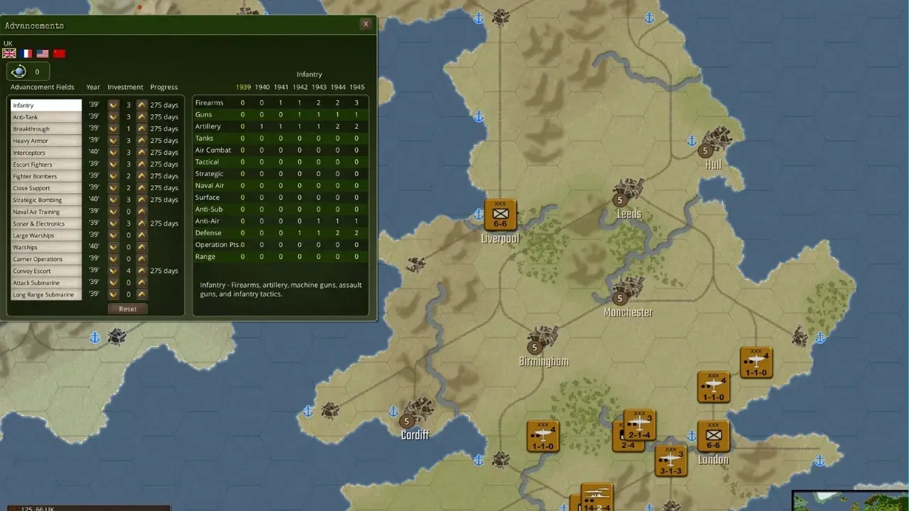The width and height of the screenshot is (909, 511).
Task: Decrease Infantry investment with the down arrow
Action: [x=114, y=104]
